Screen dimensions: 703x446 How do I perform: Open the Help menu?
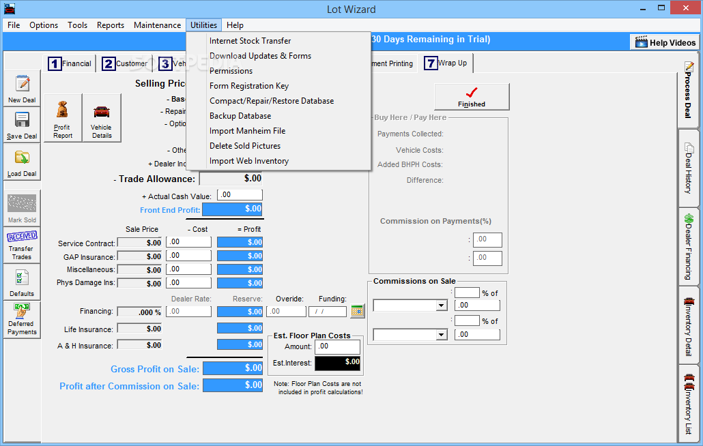(x=235, y=25)
